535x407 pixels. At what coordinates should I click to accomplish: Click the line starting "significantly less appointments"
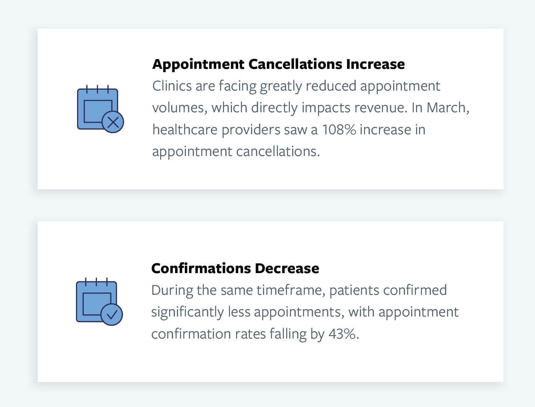(305, 312)
